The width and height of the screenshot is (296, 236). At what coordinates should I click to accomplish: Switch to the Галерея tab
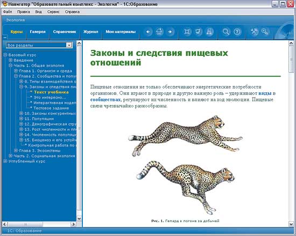coord(38,32)
